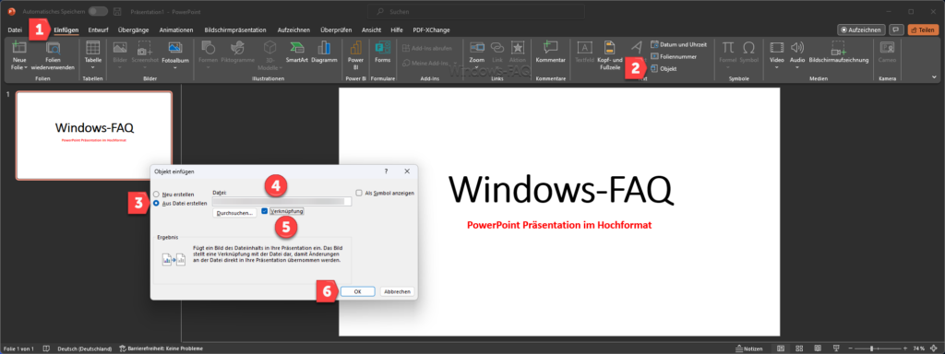
Task: Click the save disk icon in title bar
Action: [117, 11]
